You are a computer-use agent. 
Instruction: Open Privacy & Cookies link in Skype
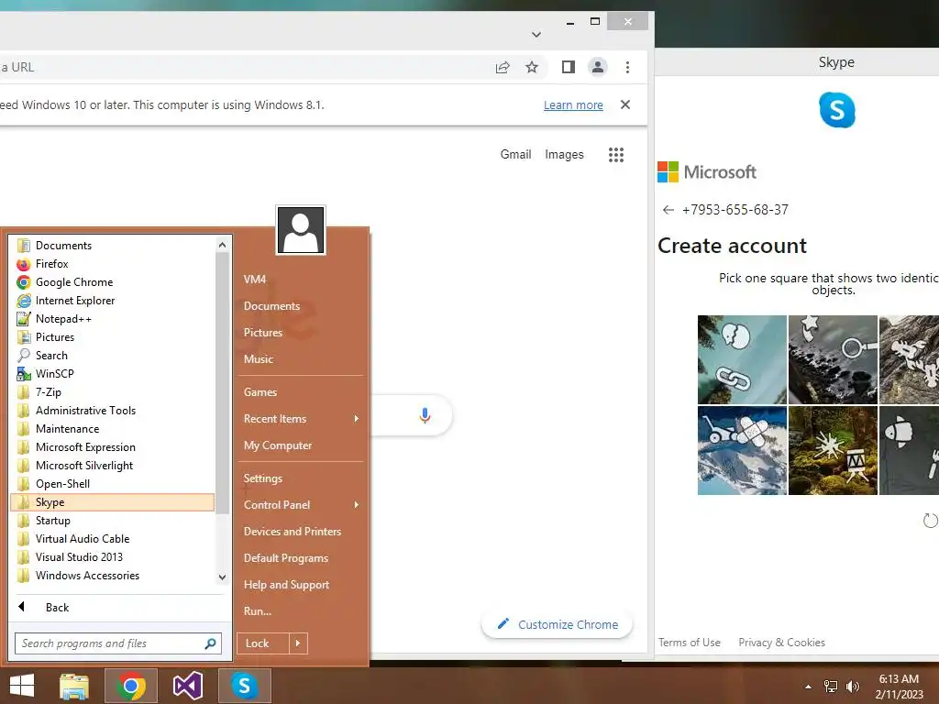coord(781,643)
